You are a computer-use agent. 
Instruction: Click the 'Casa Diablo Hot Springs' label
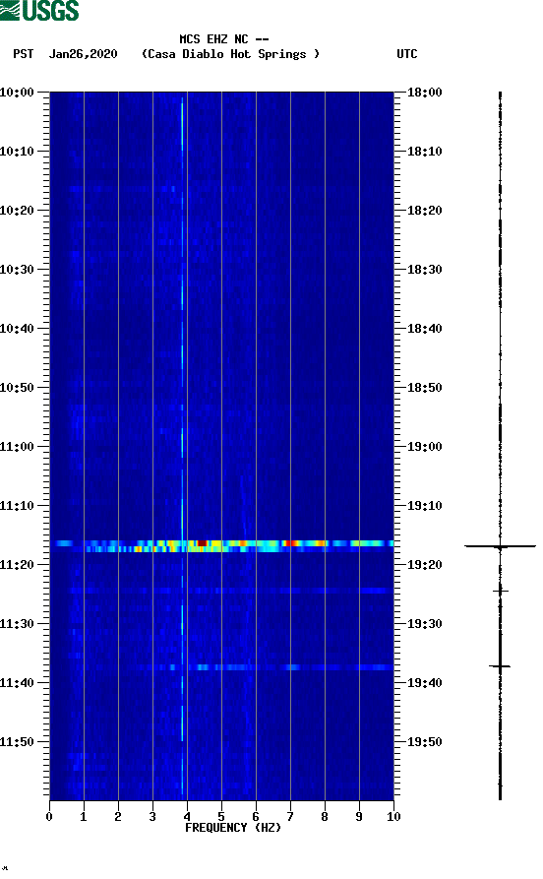[230, 54]
